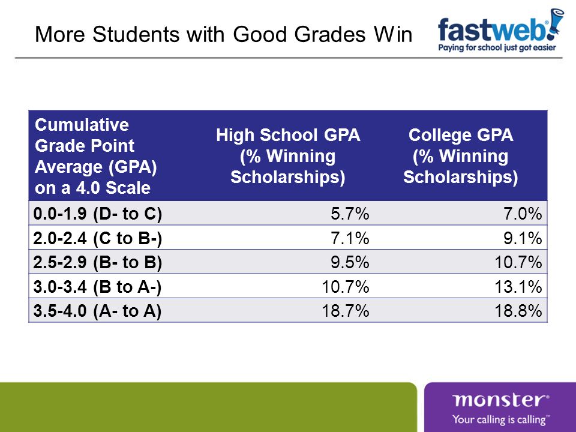This screenshot has width=576, height=432.
Task: Select the 2.0-2.4 (C to B-) row label
Action: pos(98,238)
